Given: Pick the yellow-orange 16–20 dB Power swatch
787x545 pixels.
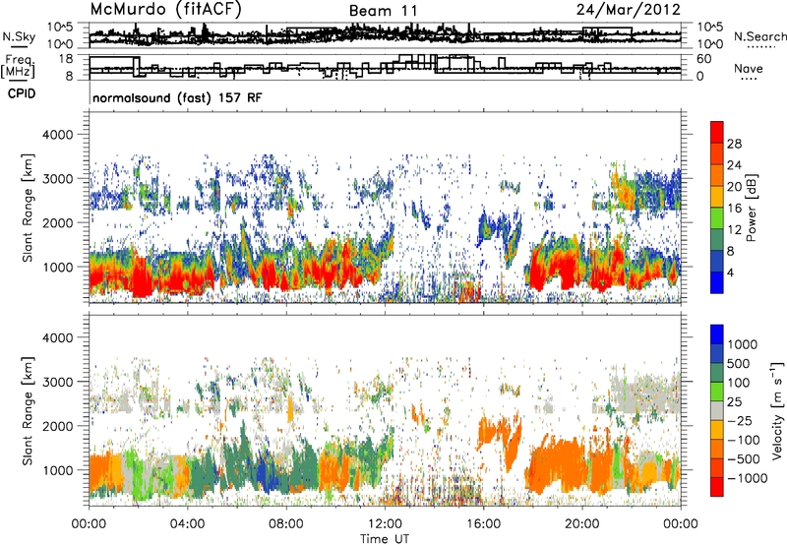Looking at the screenshot, I should 717,197.
